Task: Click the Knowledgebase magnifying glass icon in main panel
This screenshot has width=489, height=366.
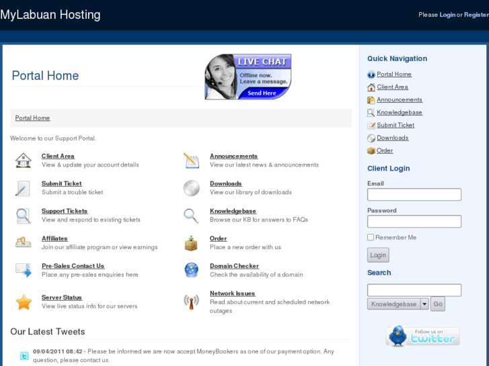Action: tap(191, 216)
